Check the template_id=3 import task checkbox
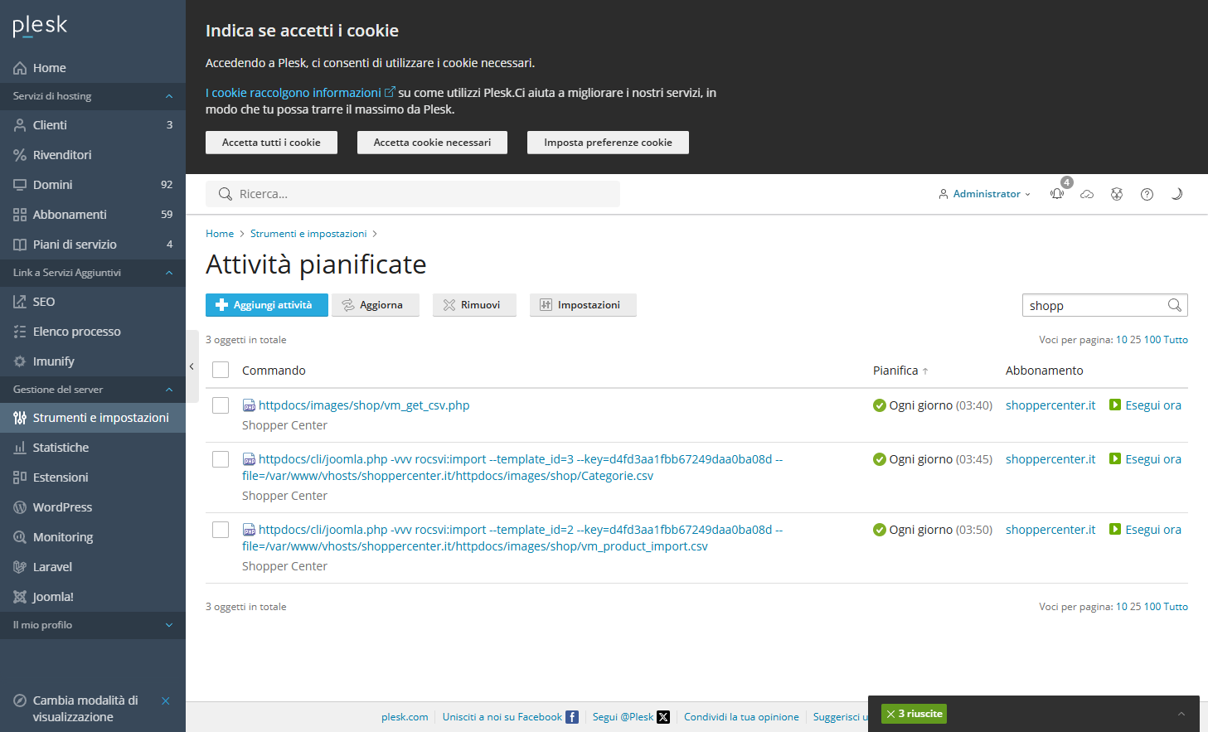Screen dimensions: 1208x732 (x=221, y=459)
